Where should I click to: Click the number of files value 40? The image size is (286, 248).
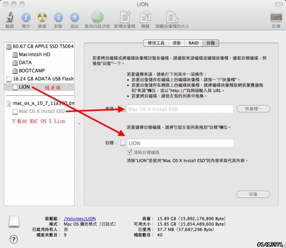click(160, 235)
